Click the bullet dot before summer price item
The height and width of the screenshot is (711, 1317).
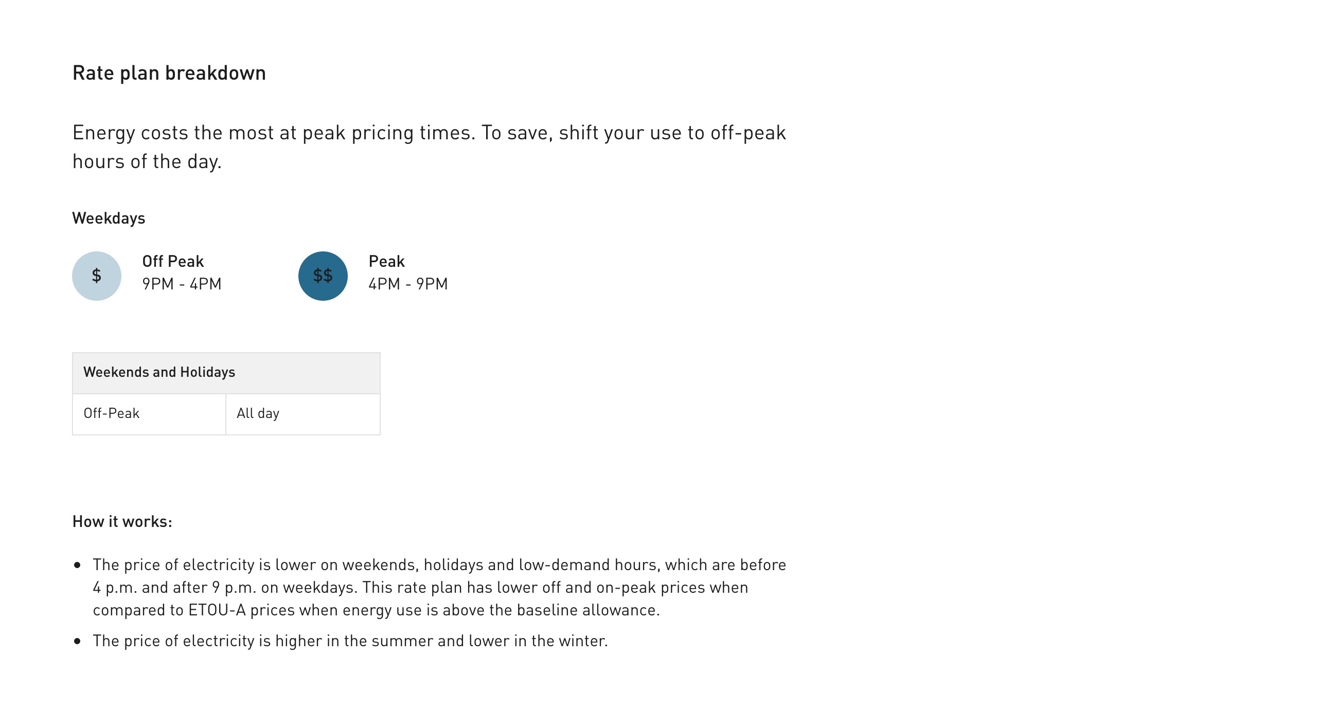(78, 641)
